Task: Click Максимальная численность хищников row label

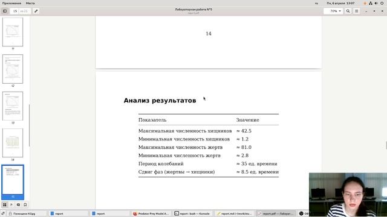Action: point(185,131)
